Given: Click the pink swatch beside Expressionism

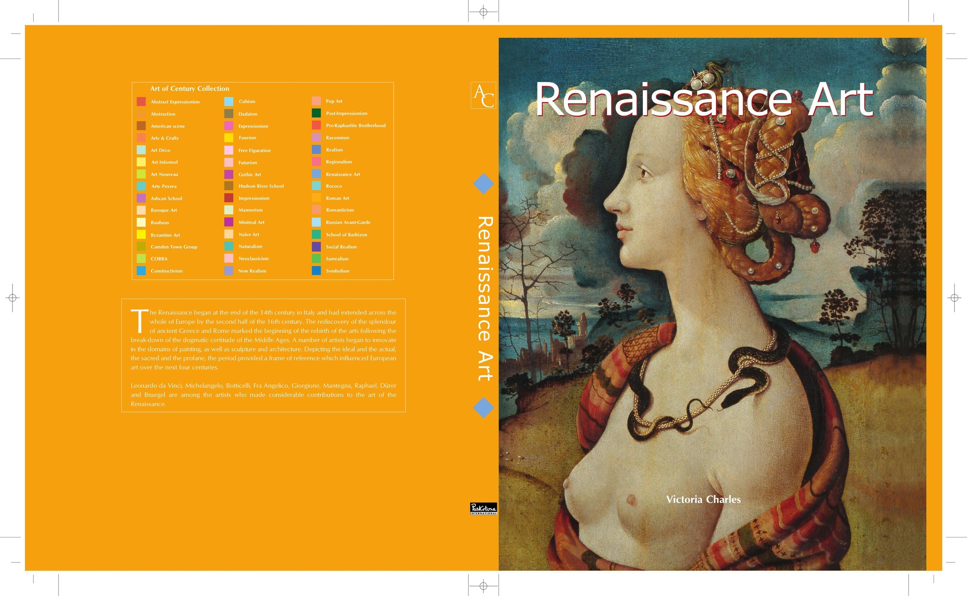Looking at the screenshot, I should click(x=229, y=126).
